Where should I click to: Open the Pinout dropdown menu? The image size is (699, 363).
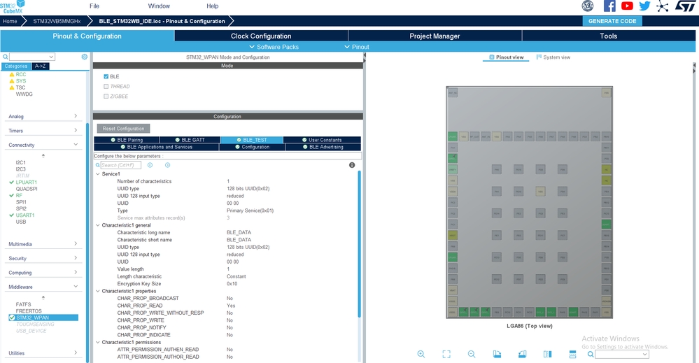click(357, 47)
